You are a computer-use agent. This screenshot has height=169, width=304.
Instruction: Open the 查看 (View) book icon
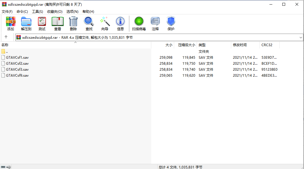point(58,21)
